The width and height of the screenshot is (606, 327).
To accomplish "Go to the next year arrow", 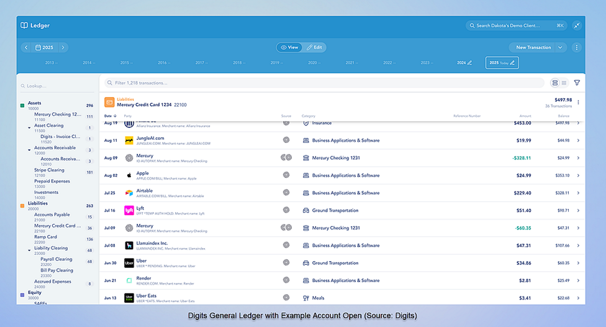I will pyautogui.click(x=63, y=47).
